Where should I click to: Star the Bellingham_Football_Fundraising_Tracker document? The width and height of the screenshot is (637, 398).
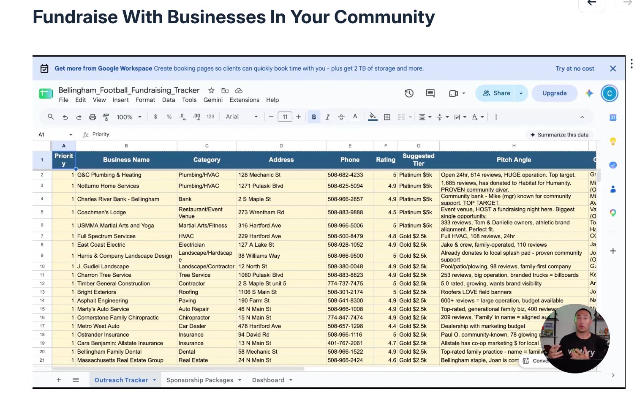(x=211, y=90)
